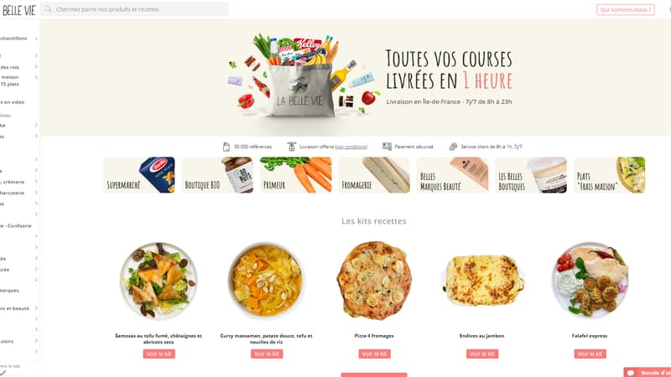The width and height of the screenshot is (671, 377).
Task: Click the Qui sommes-nous ? button
Action: (626, 9)
